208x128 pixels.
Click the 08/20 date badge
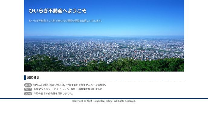[28, 85]
